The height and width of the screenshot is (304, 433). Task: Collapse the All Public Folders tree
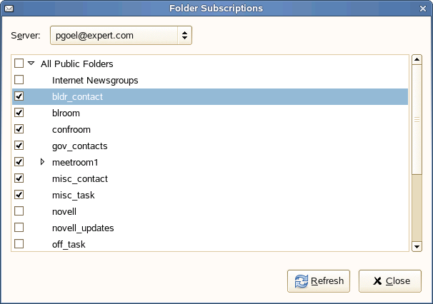click(31, 64)
